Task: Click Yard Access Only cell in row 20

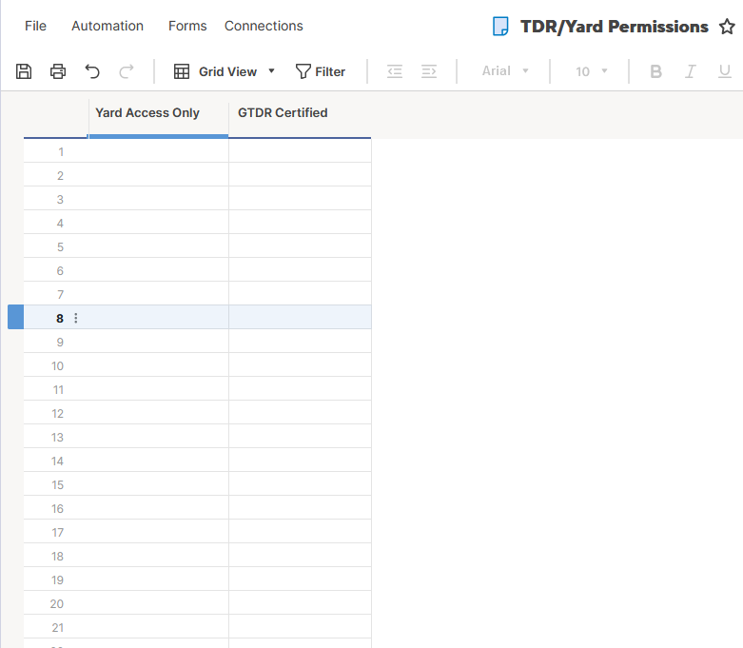Action: click(x=158, y=602)
